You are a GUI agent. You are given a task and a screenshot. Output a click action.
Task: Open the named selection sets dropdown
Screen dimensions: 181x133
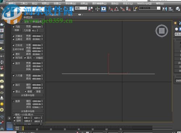(150, 8)
